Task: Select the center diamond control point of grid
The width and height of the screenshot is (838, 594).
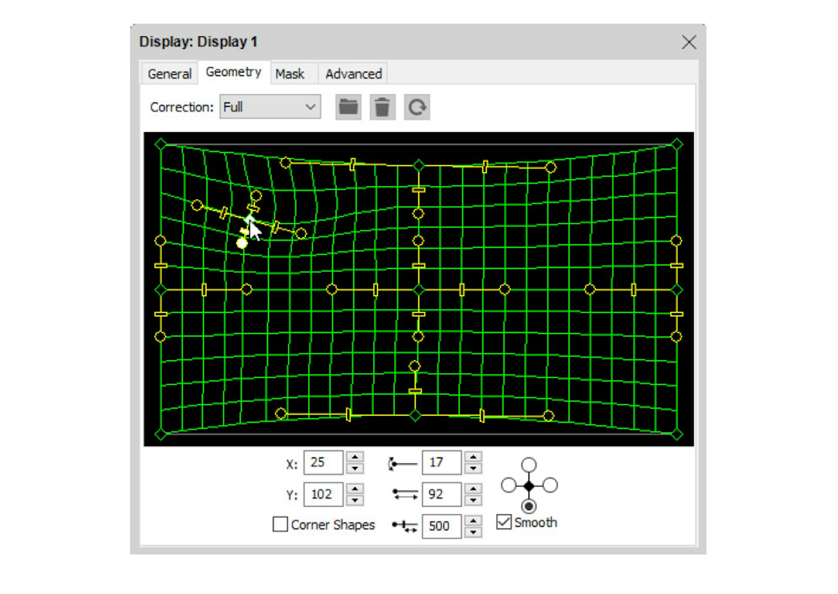Action: [x=419, y=289]
